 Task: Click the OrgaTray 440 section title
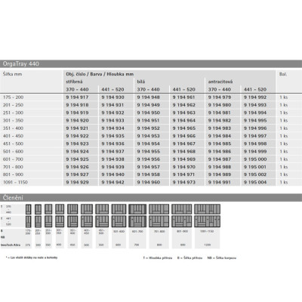pos(21,64)
